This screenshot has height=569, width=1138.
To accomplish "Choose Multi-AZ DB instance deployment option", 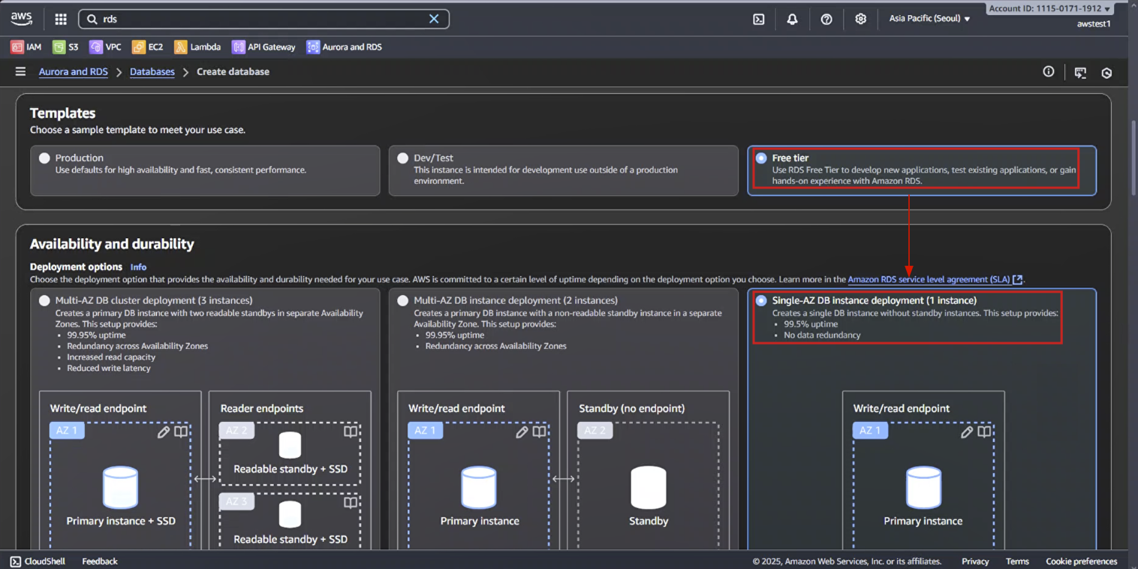I will [x=403, y=300].
